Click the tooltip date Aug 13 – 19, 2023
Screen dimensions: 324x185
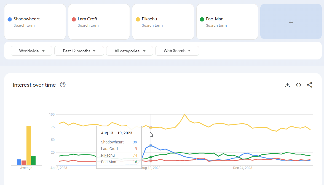coord(117,133)
